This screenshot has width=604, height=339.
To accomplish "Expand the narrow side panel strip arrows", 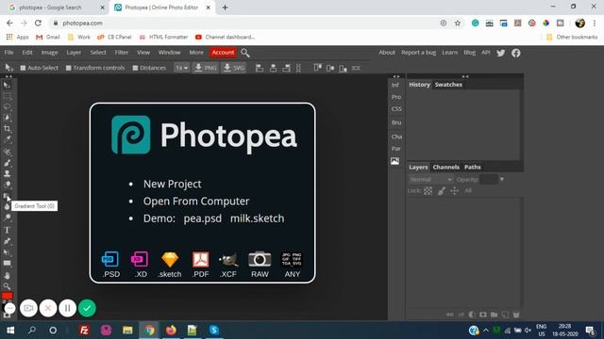I will point(396,76).
